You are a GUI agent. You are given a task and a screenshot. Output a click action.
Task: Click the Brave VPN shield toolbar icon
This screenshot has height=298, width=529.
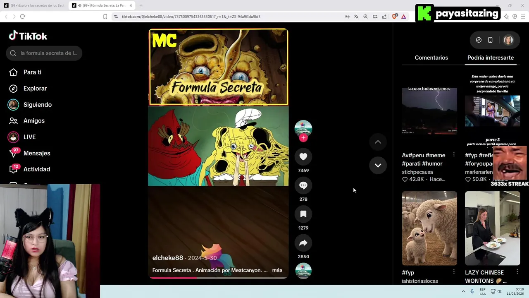click(x=515, y=17)
